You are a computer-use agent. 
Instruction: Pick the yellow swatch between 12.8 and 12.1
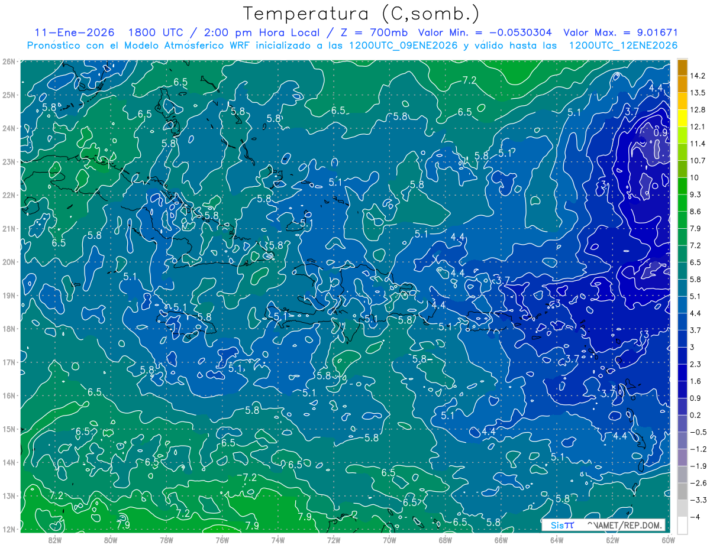[x=682, y=118]
